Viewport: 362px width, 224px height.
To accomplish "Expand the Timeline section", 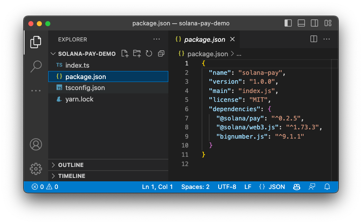I will click(53, 176).
